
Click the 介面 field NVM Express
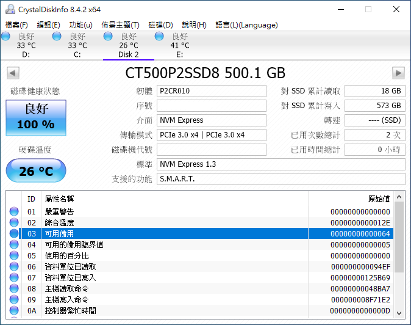[212, 120]
